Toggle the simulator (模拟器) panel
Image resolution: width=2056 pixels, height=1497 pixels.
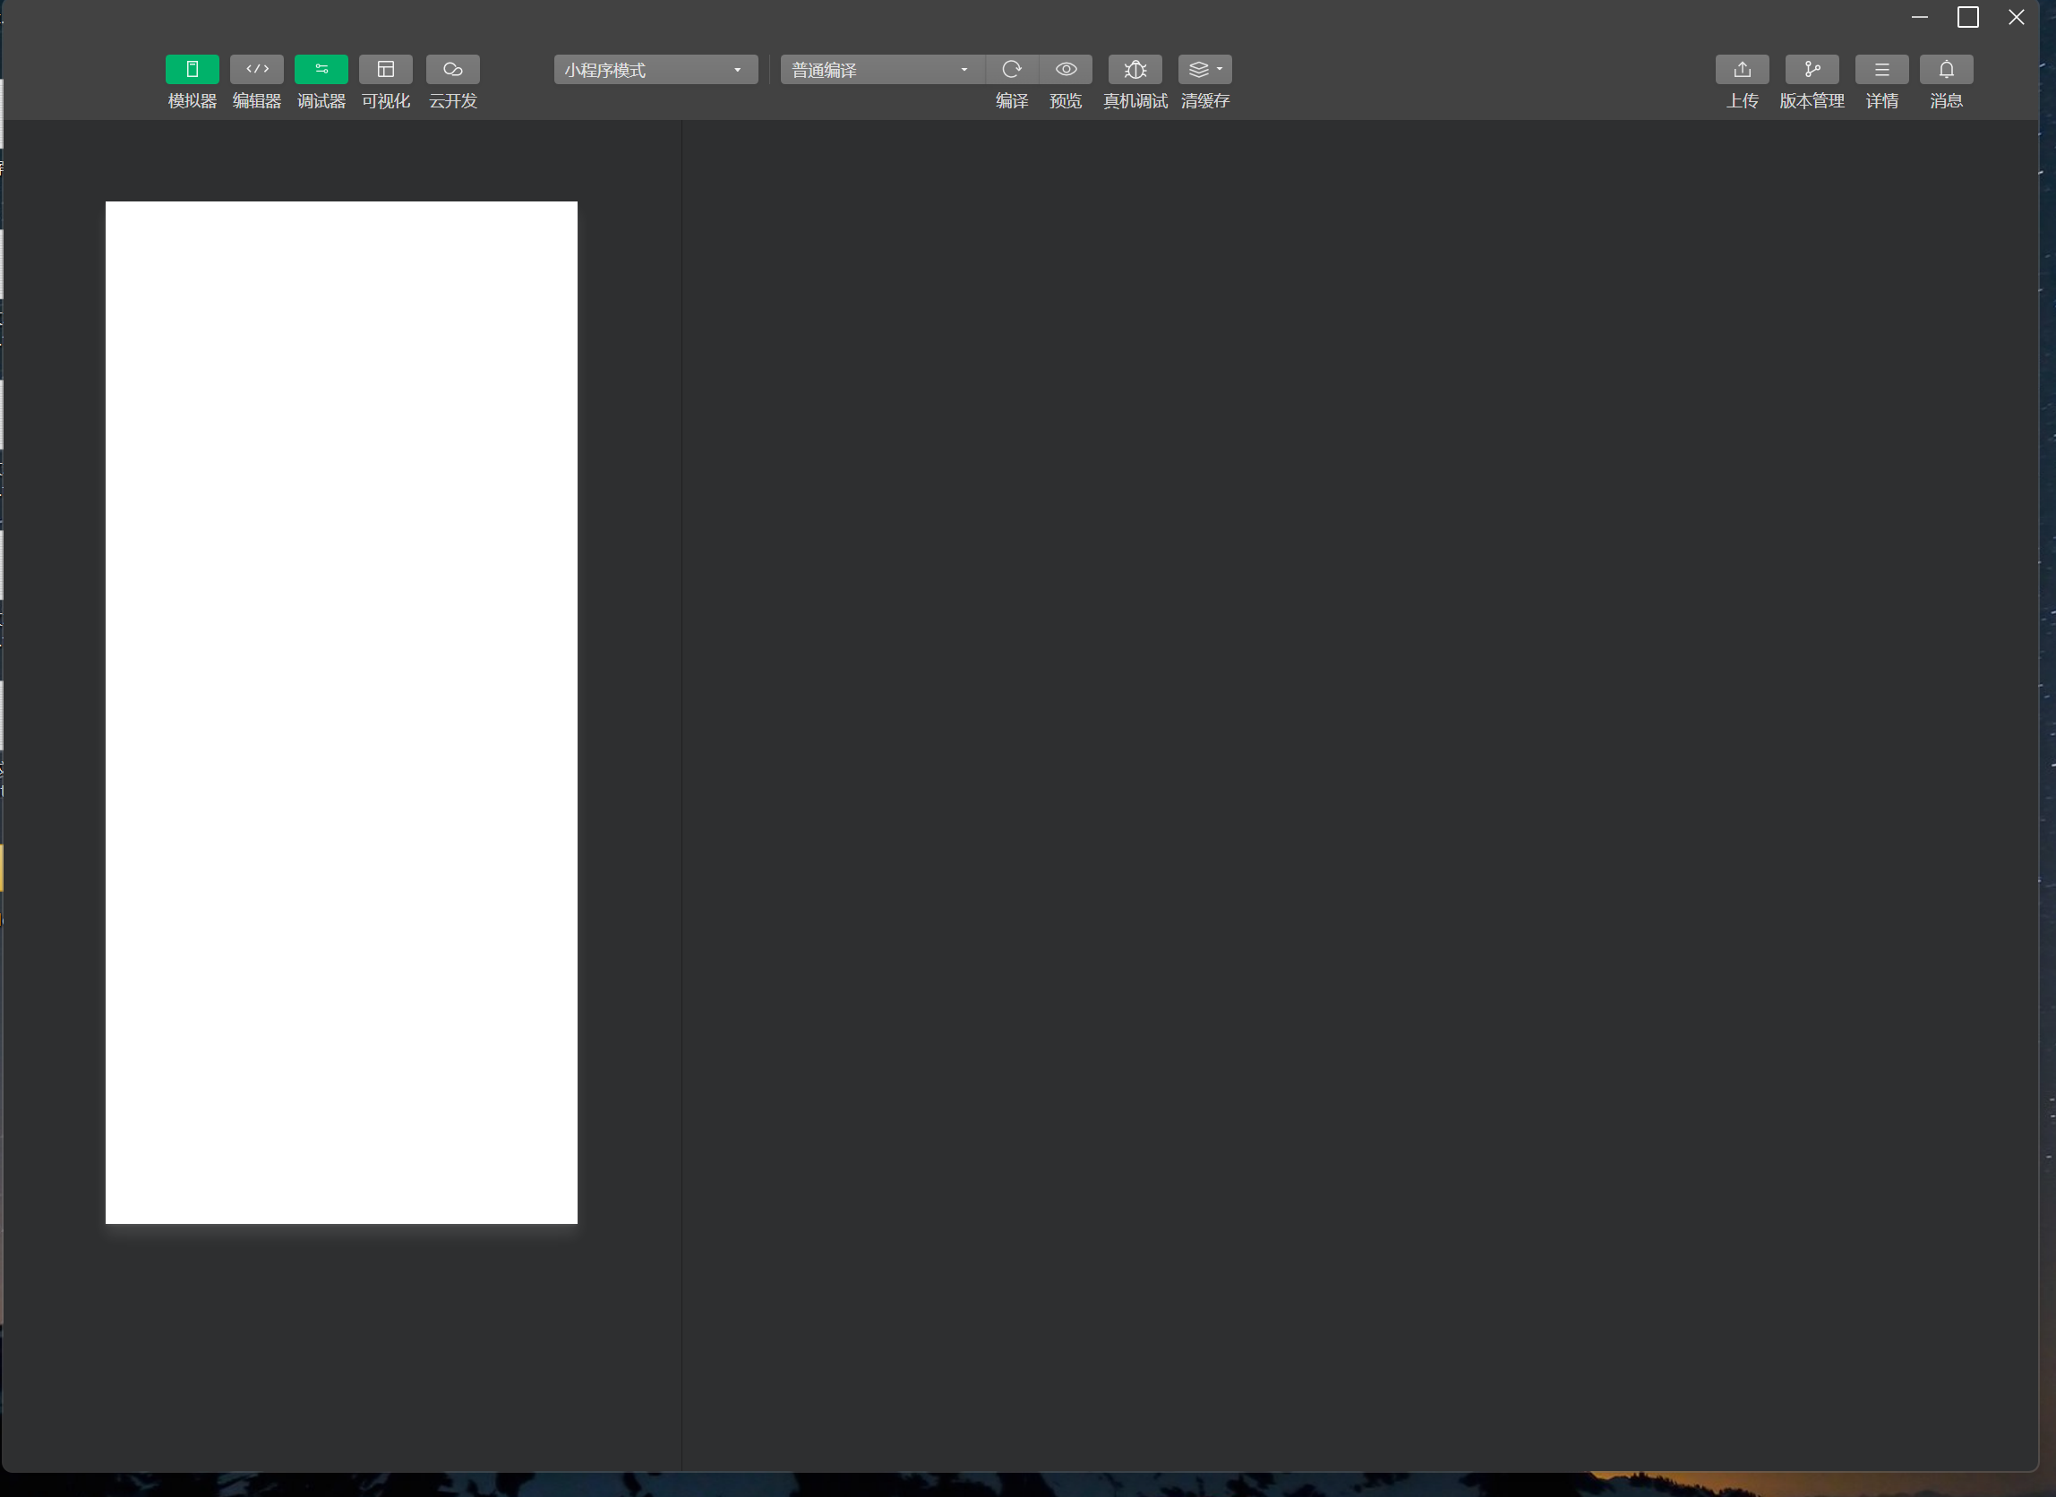(193, 70)
